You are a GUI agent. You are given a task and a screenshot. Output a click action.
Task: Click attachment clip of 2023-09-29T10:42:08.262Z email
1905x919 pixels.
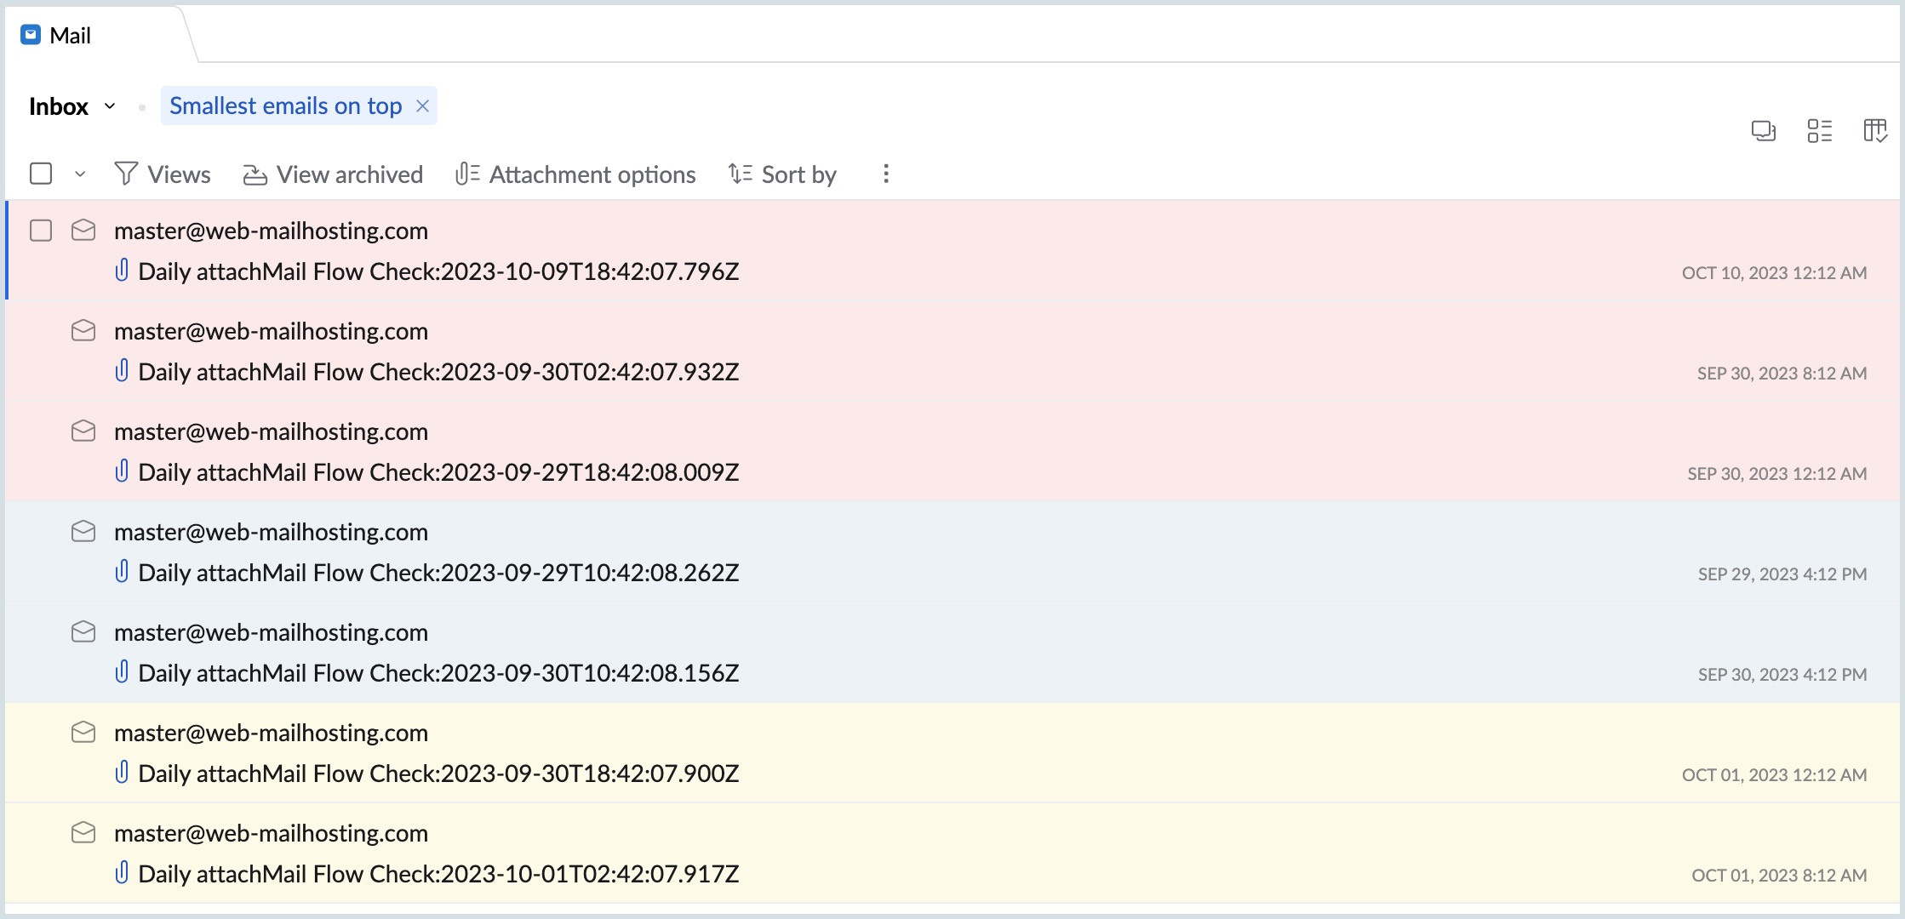122,572
